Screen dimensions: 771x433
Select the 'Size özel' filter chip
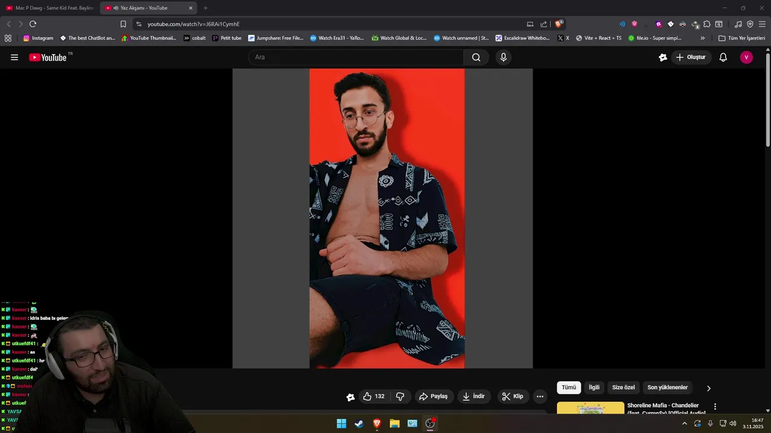[x=623, y=387]
